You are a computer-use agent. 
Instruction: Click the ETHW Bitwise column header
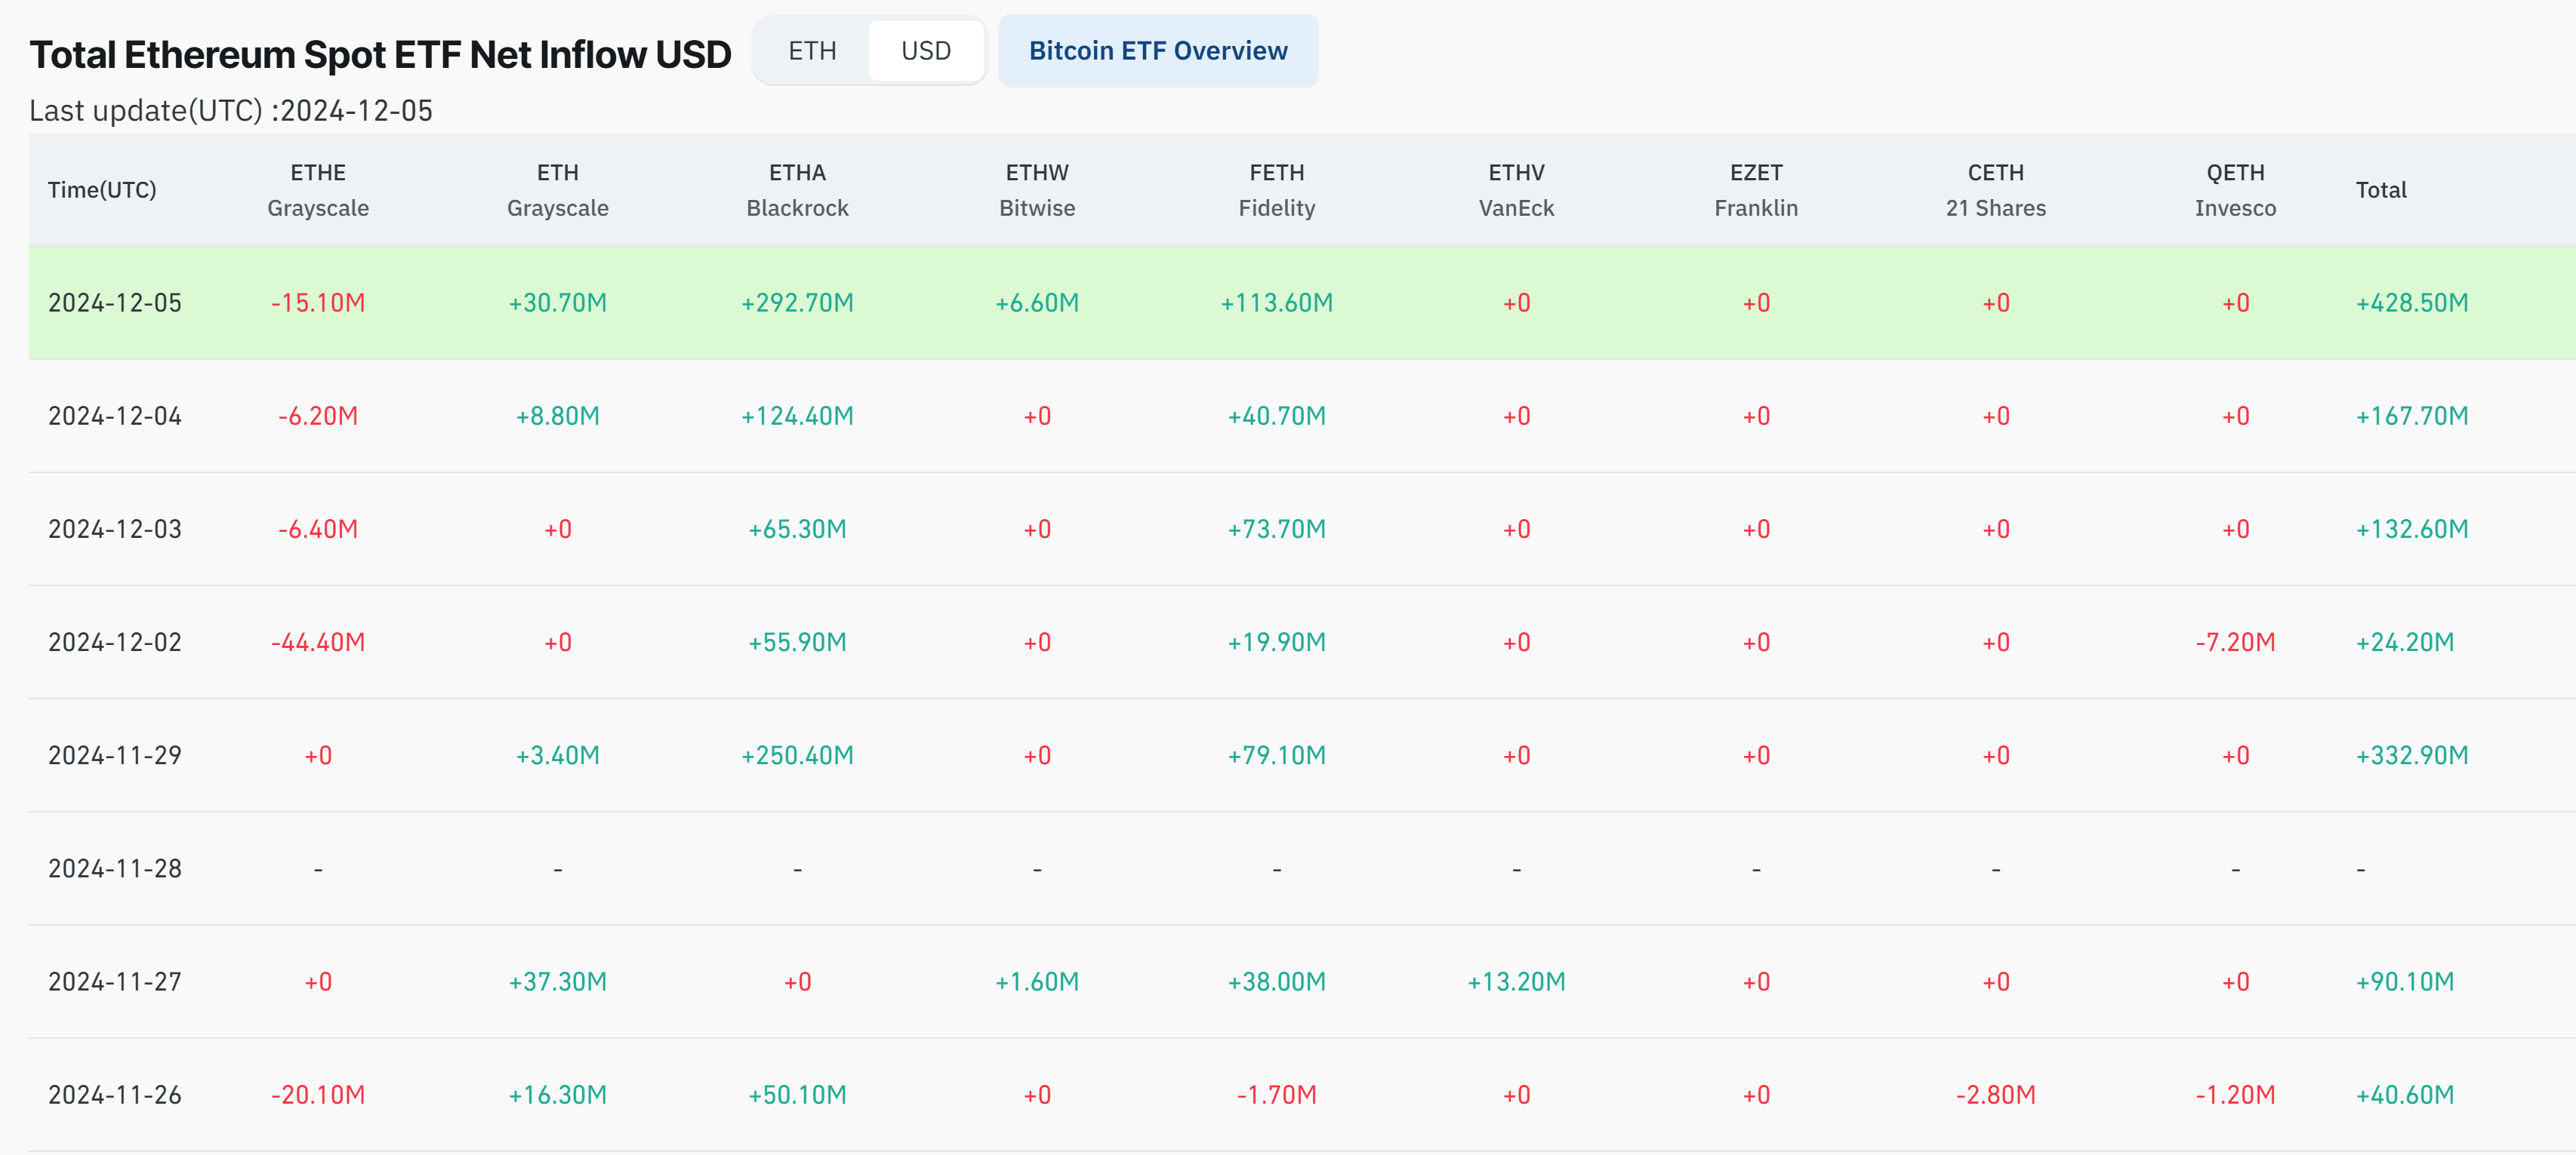coord(1037,190)
